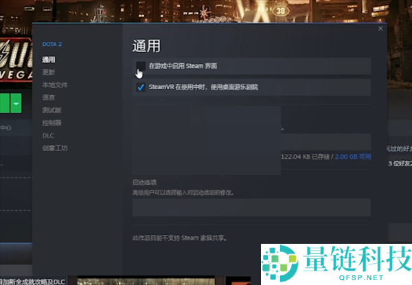Click the DOTA 2 title in sidebar
The image size is (412, 285).
click(x=51, y=44)
